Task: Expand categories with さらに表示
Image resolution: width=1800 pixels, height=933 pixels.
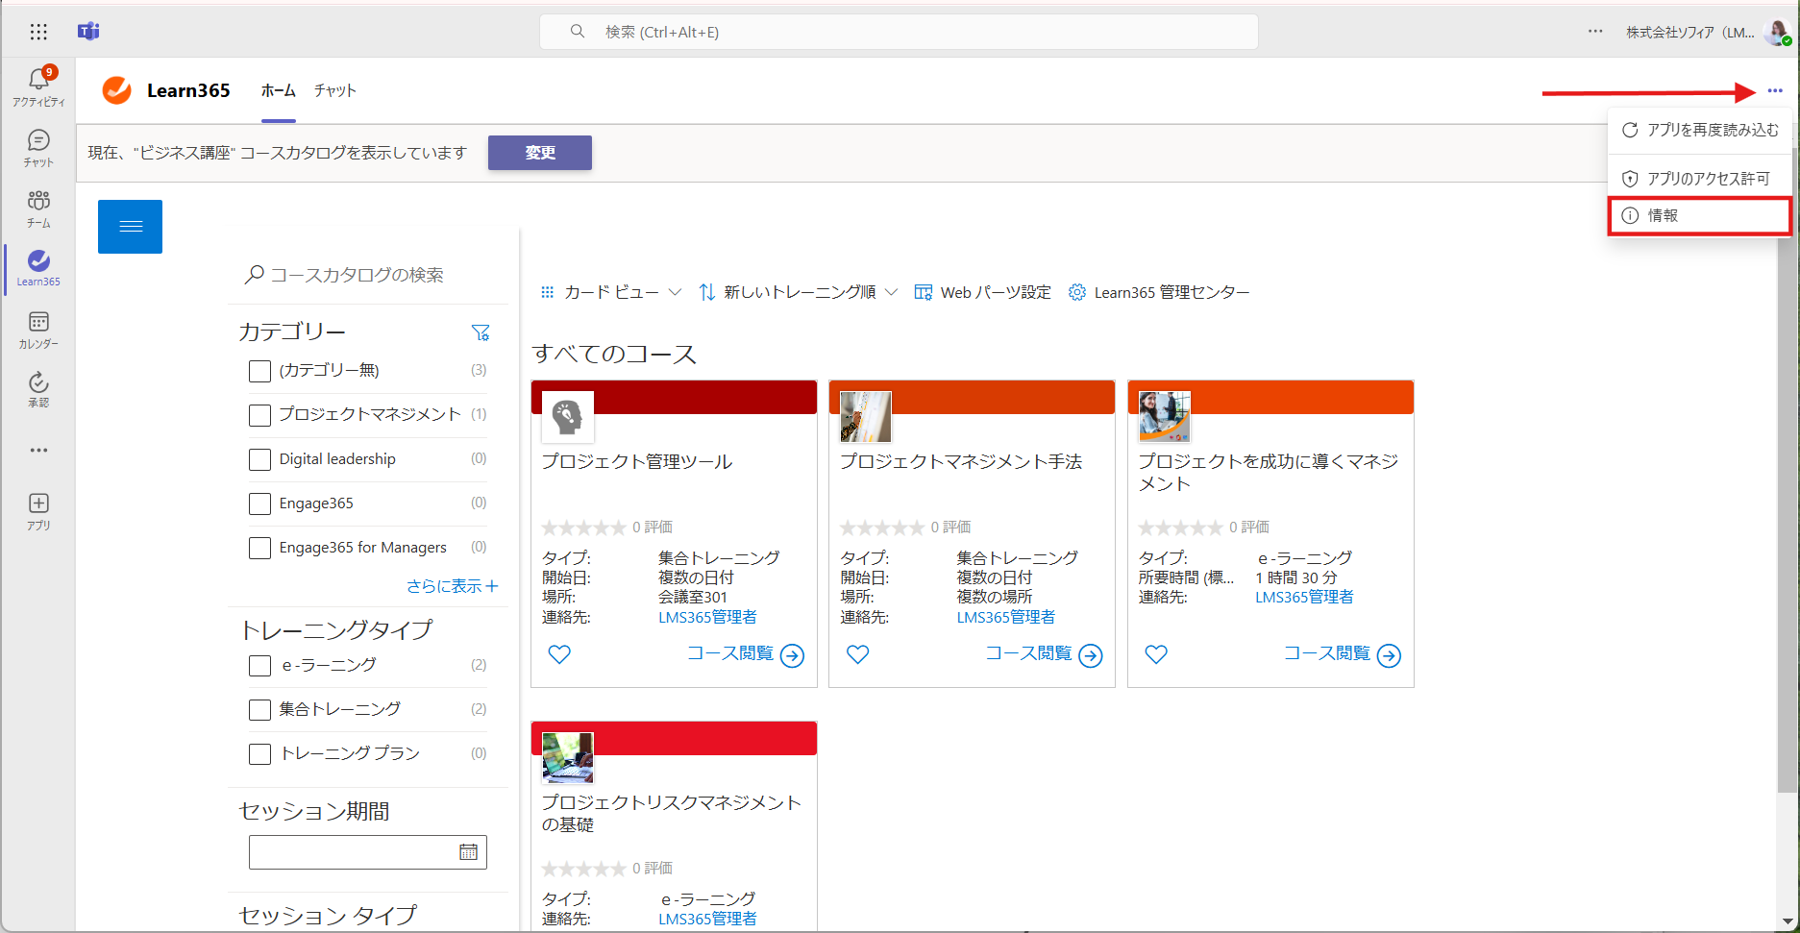Action: 452,586
